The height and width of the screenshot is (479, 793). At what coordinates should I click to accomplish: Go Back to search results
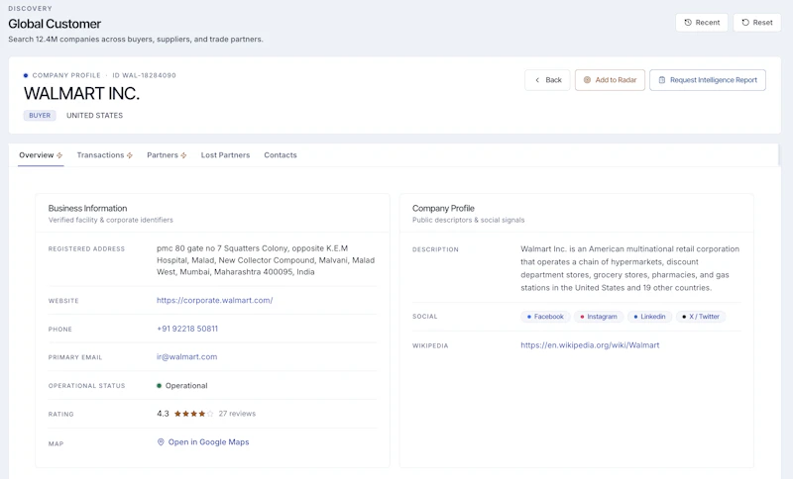click(x=547, y=80)
